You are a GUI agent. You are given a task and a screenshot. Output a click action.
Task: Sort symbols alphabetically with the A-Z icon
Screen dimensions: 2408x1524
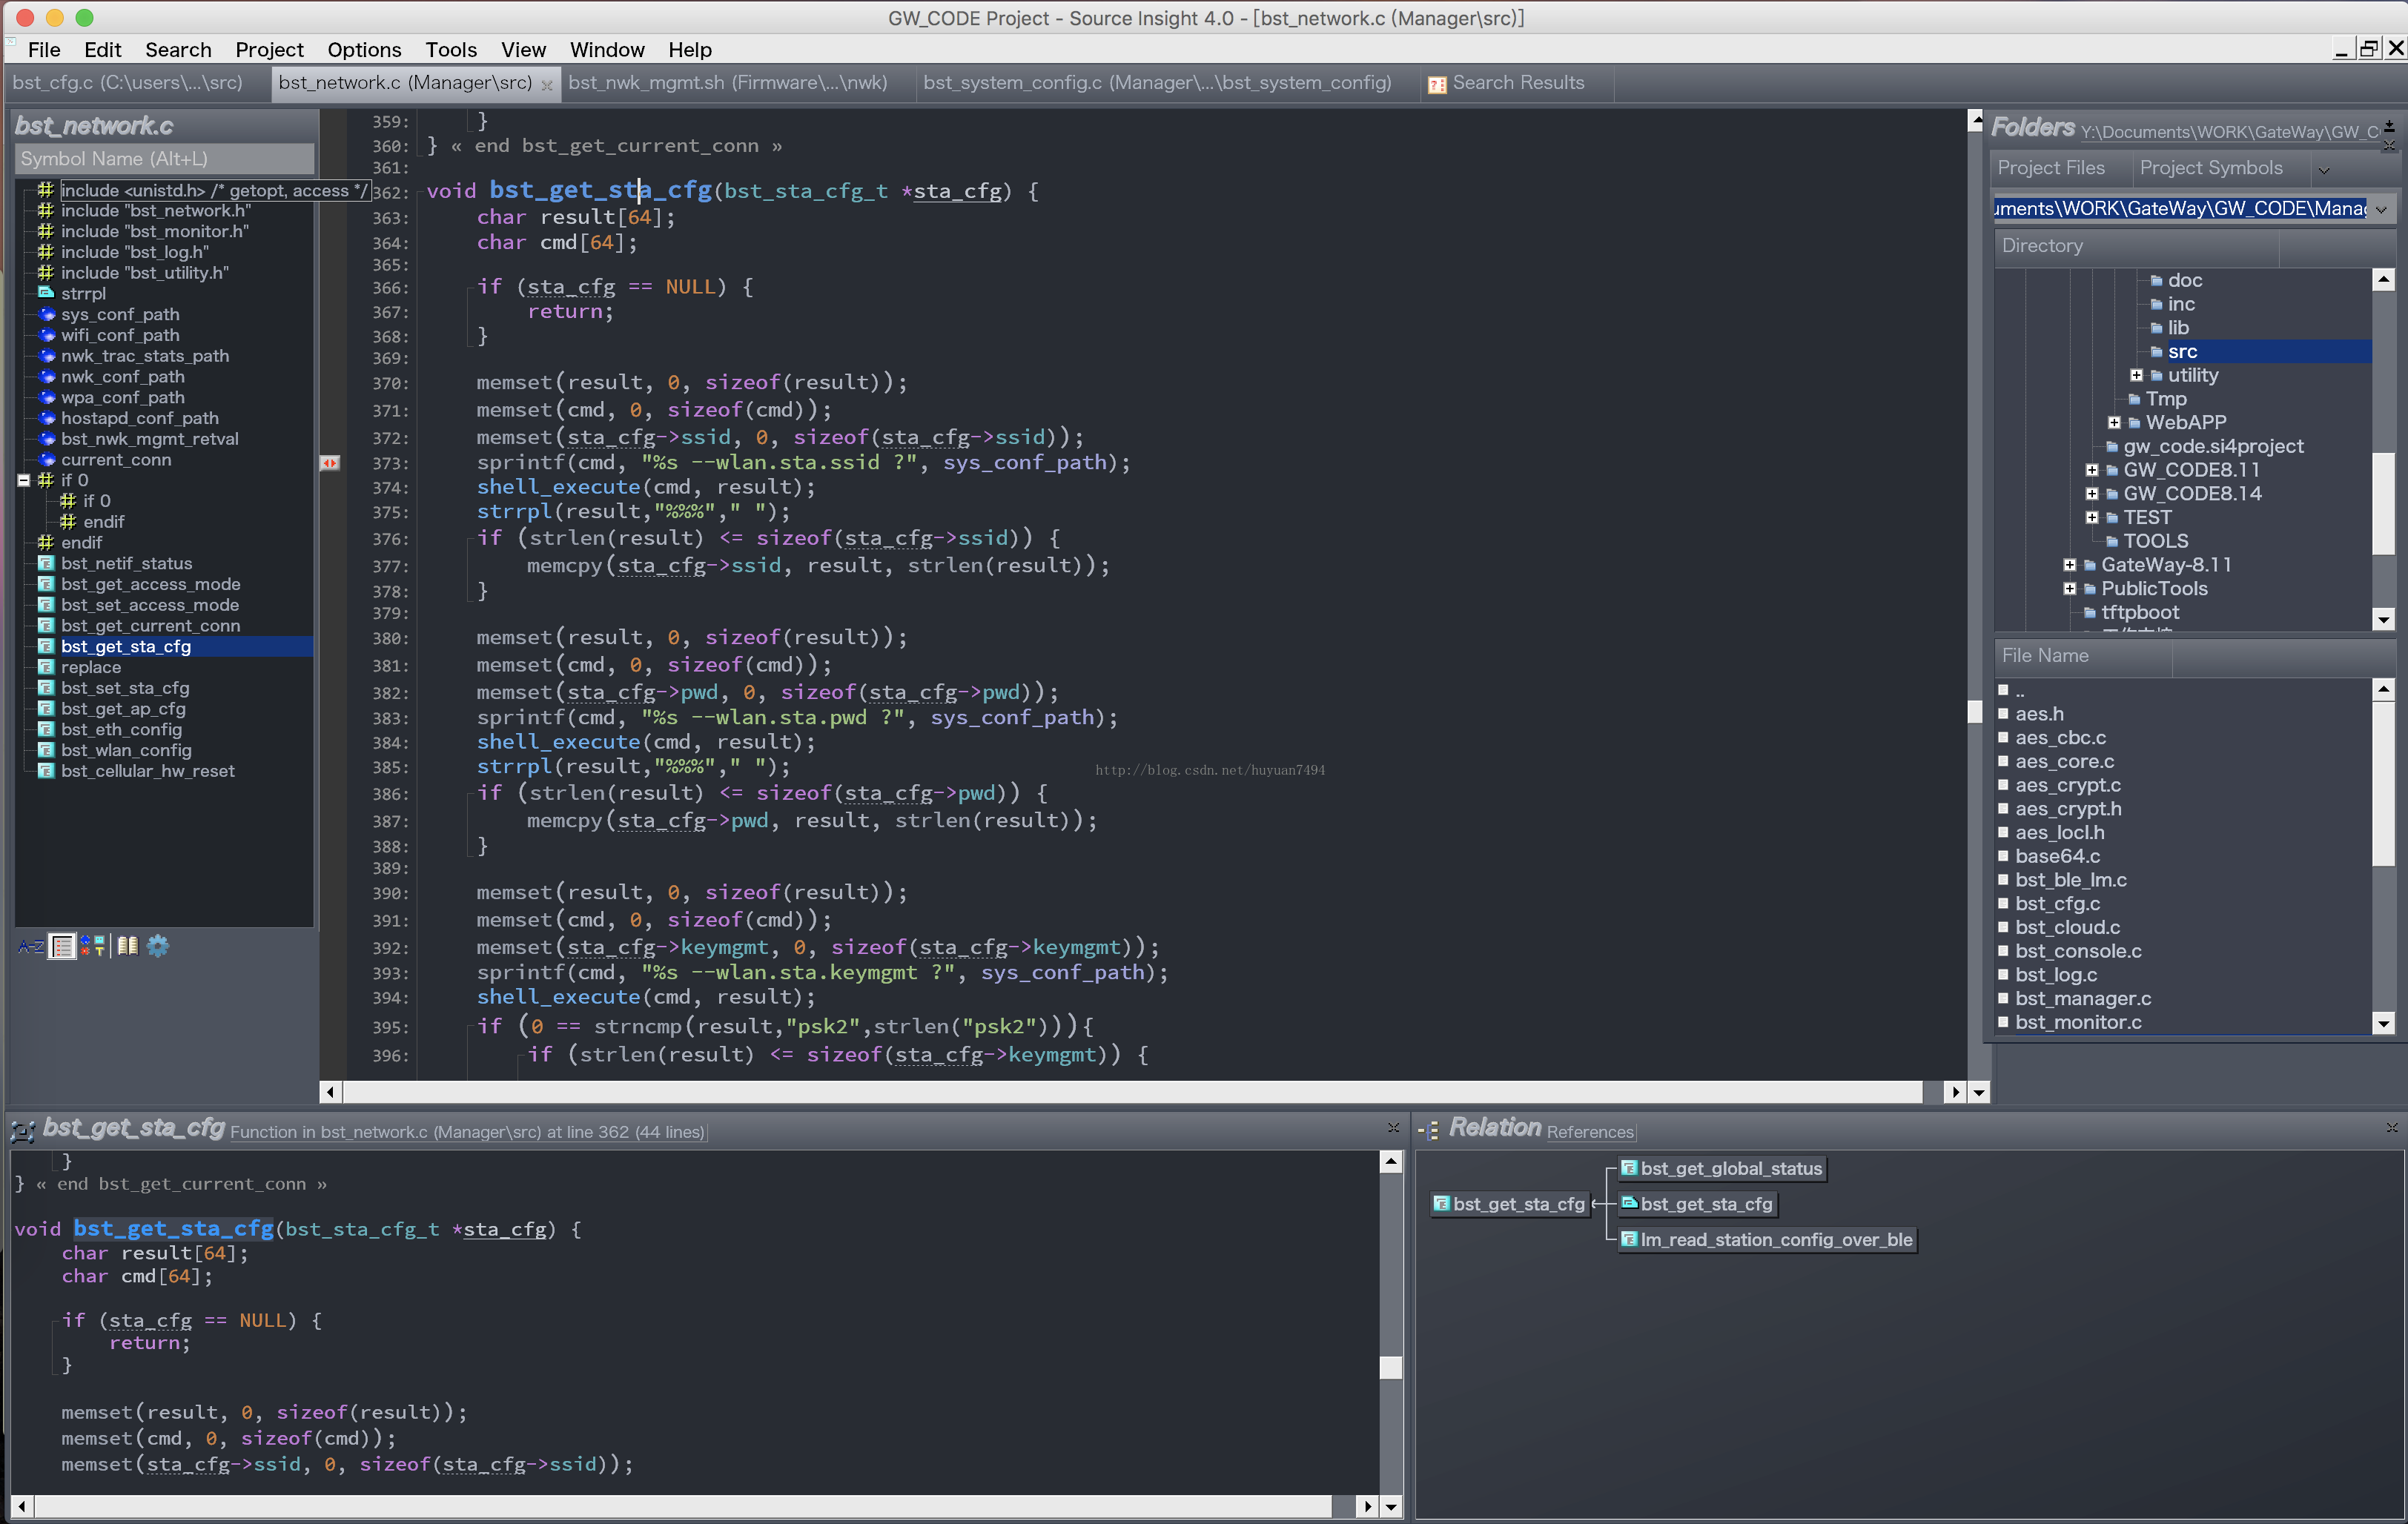pyautogui.click(x=30, y=946)
